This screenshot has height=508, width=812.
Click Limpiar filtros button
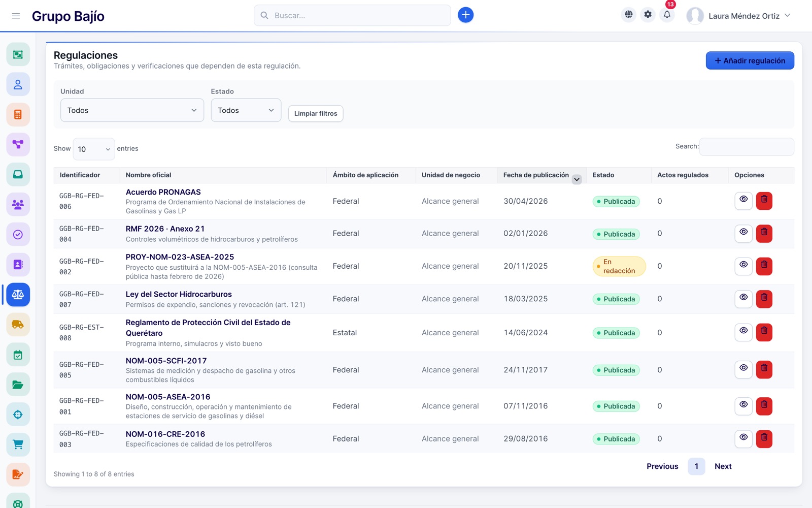click(x=316, y=113)
